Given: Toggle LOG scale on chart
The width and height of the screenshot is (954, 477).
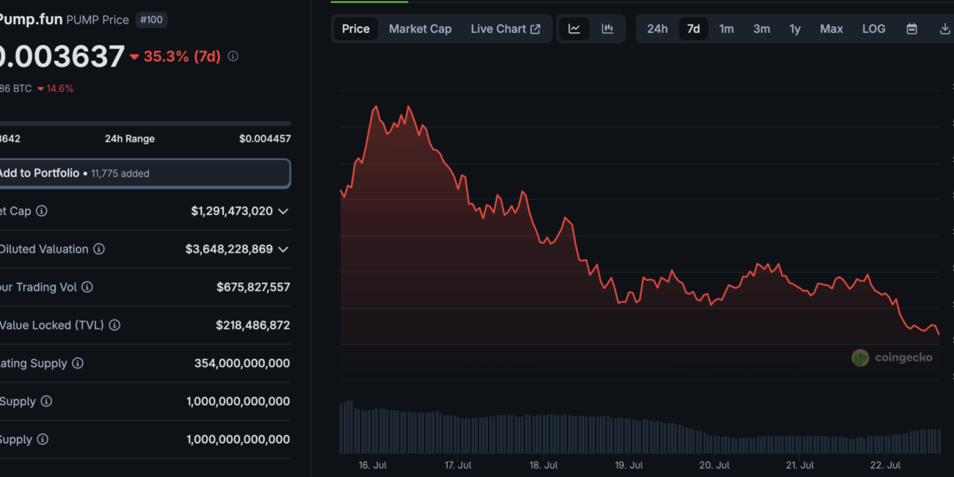Looking at the screenshot, I should 873,29.
